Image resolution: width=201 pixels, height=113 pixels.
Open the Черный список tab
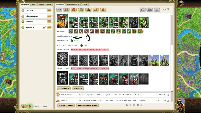45,5
